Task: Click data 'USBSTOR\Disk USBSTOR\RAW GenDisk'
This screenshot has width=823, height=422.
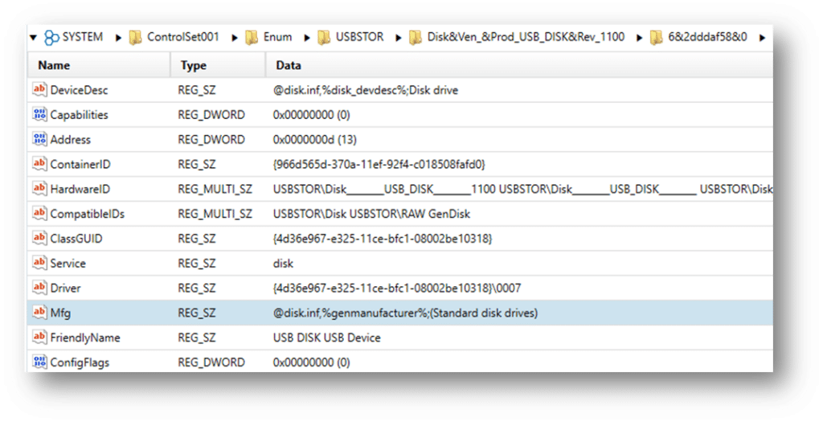Action: click(371, 214)
